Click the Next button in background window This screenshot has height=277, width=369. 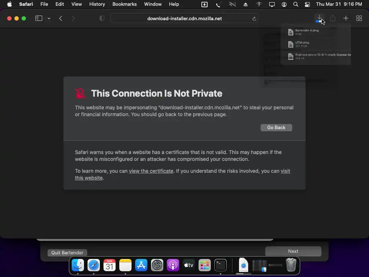click(293, 251)
